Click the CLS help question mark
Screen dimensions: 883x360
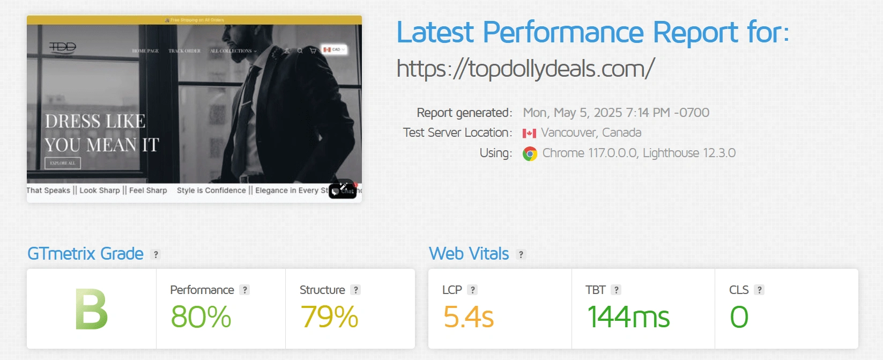pyautogui.click(x=759, y=290)
